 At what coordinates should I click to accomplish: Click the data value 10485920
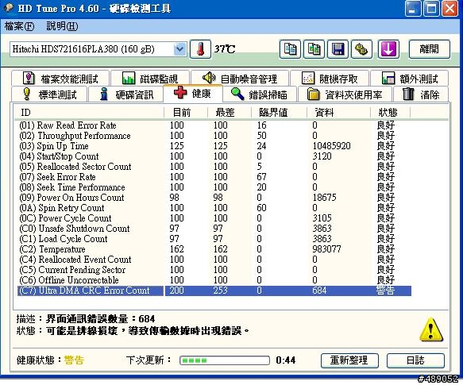click(331, 146)
